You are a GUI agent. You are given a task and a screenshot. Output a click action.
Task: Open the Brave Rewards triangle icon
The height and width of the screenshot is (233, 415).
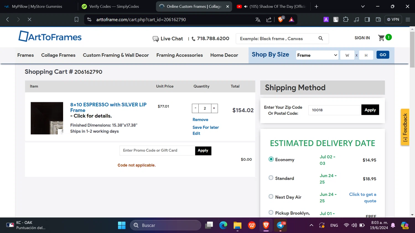click(x=291, y=19)
